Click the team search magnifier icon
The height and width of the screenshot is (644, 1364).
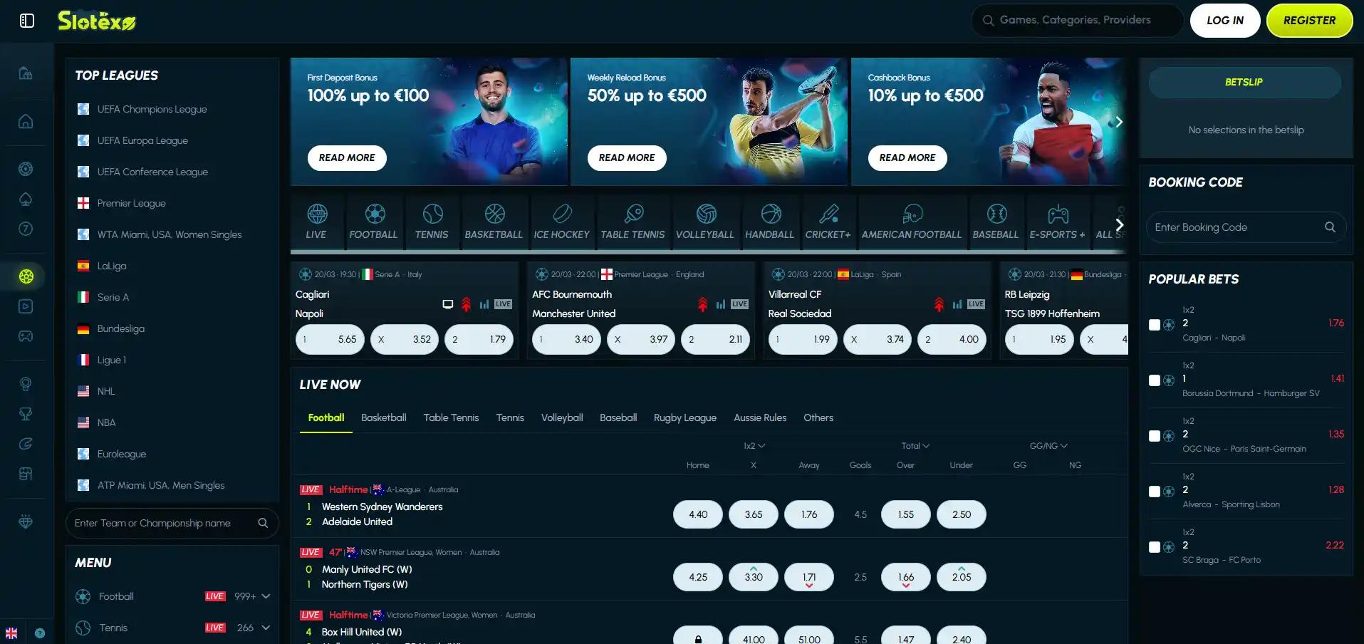click(x=263, y=523)
